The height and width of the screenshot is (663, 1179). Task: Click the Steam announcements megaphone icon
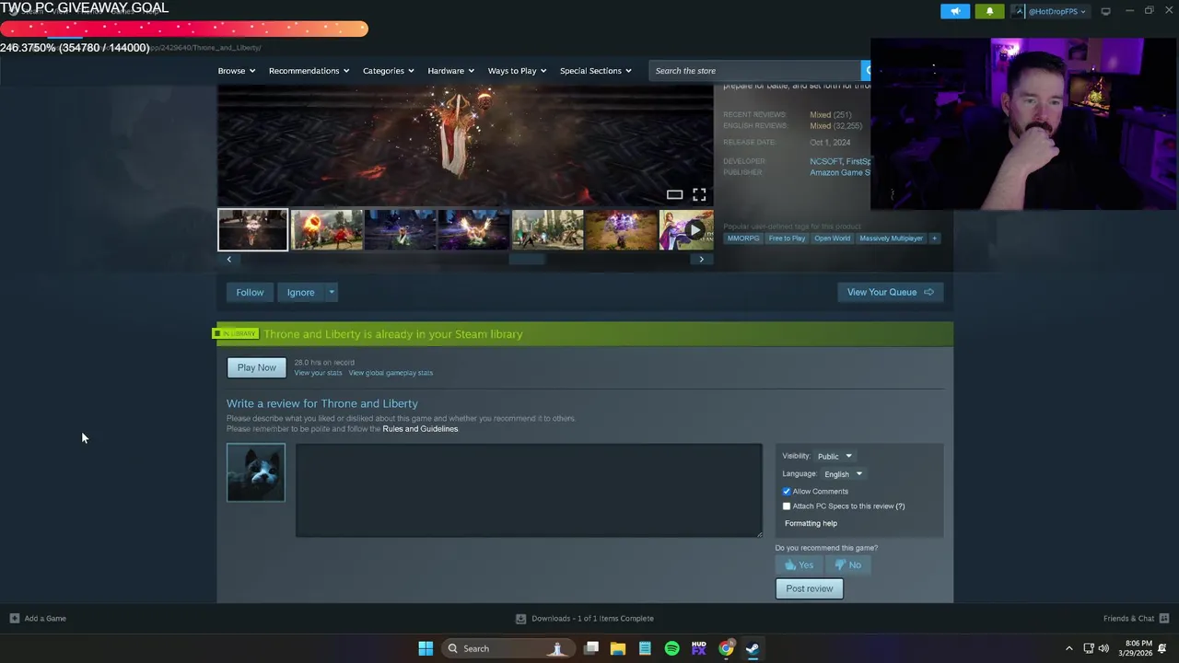click(954, 11)
